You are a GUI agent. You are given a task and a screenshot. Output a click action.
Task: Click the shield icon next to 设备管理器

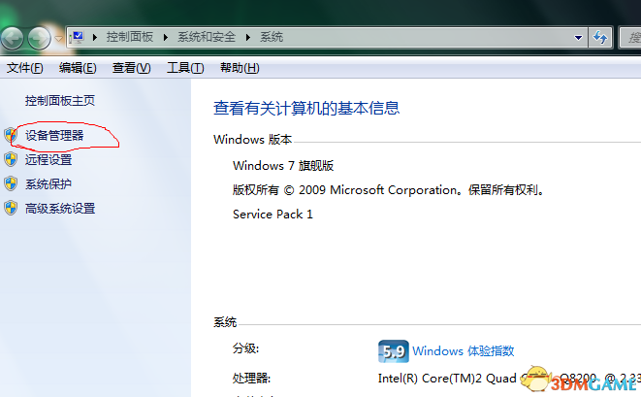click(11, 135)
